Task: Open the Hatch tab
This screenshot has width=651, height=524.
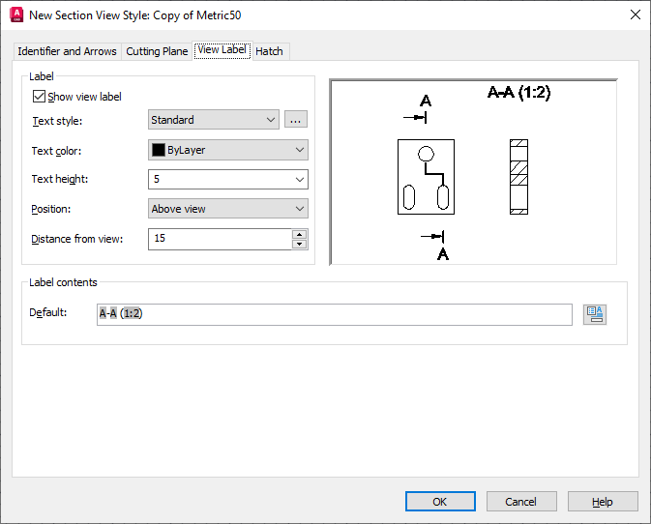Action: [269, 51]
